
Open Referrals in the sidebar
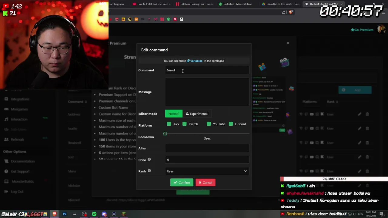click(x=17, y=140)
